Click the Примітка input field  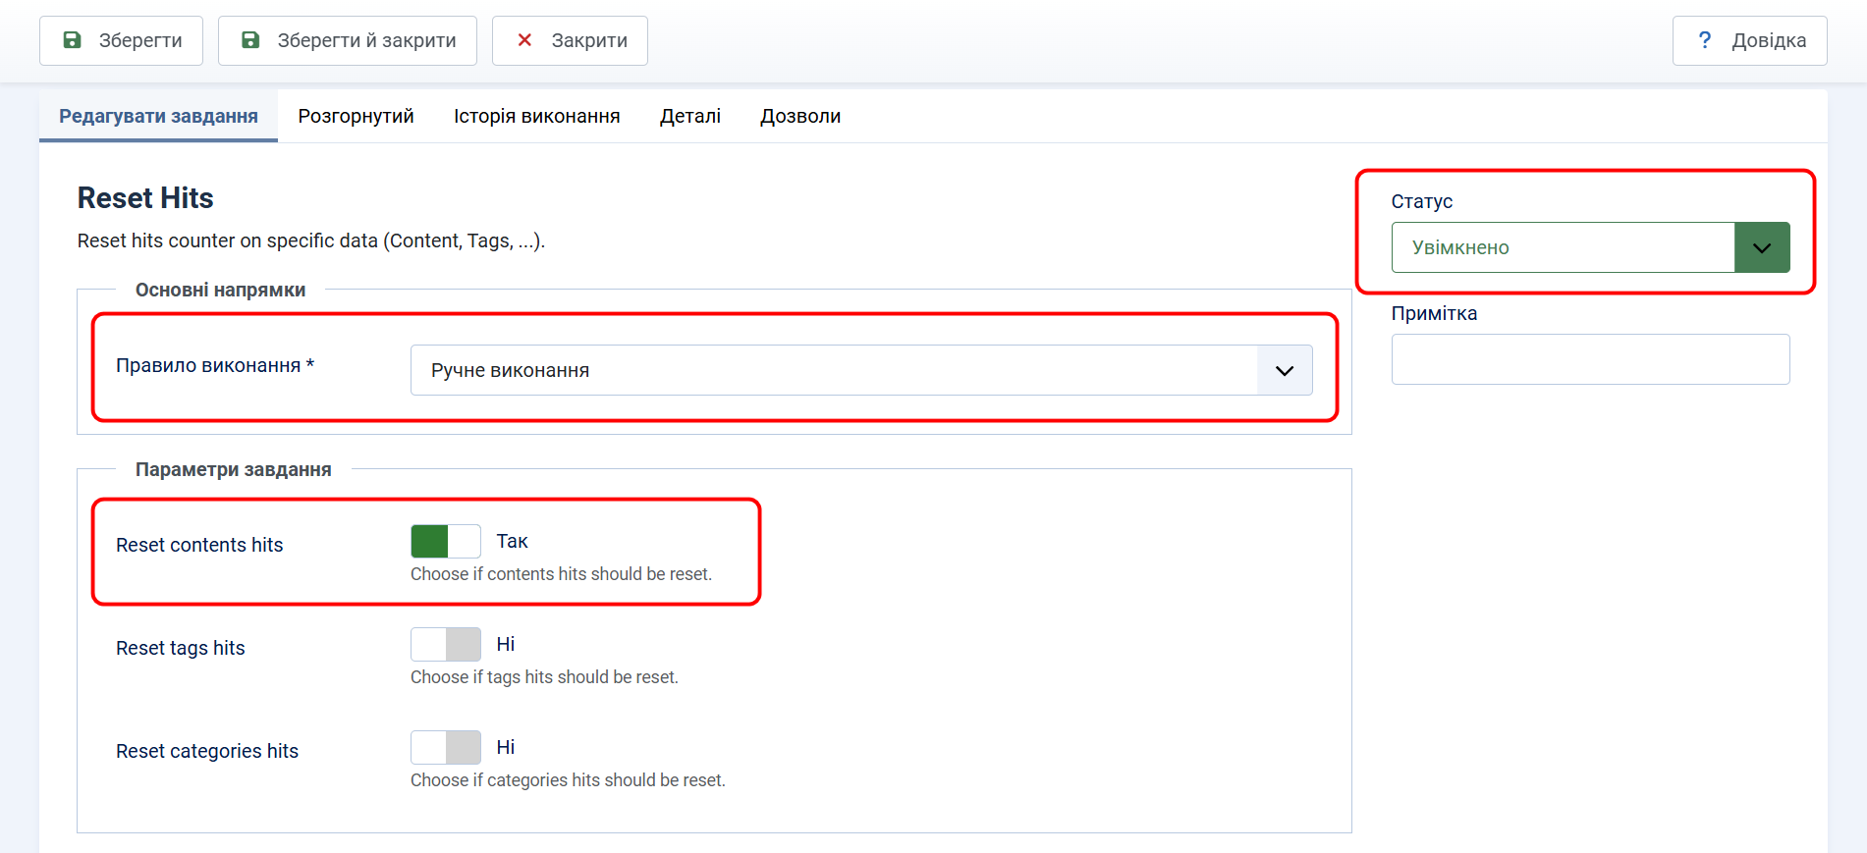pyautogui.click(x=1590, y=359)
